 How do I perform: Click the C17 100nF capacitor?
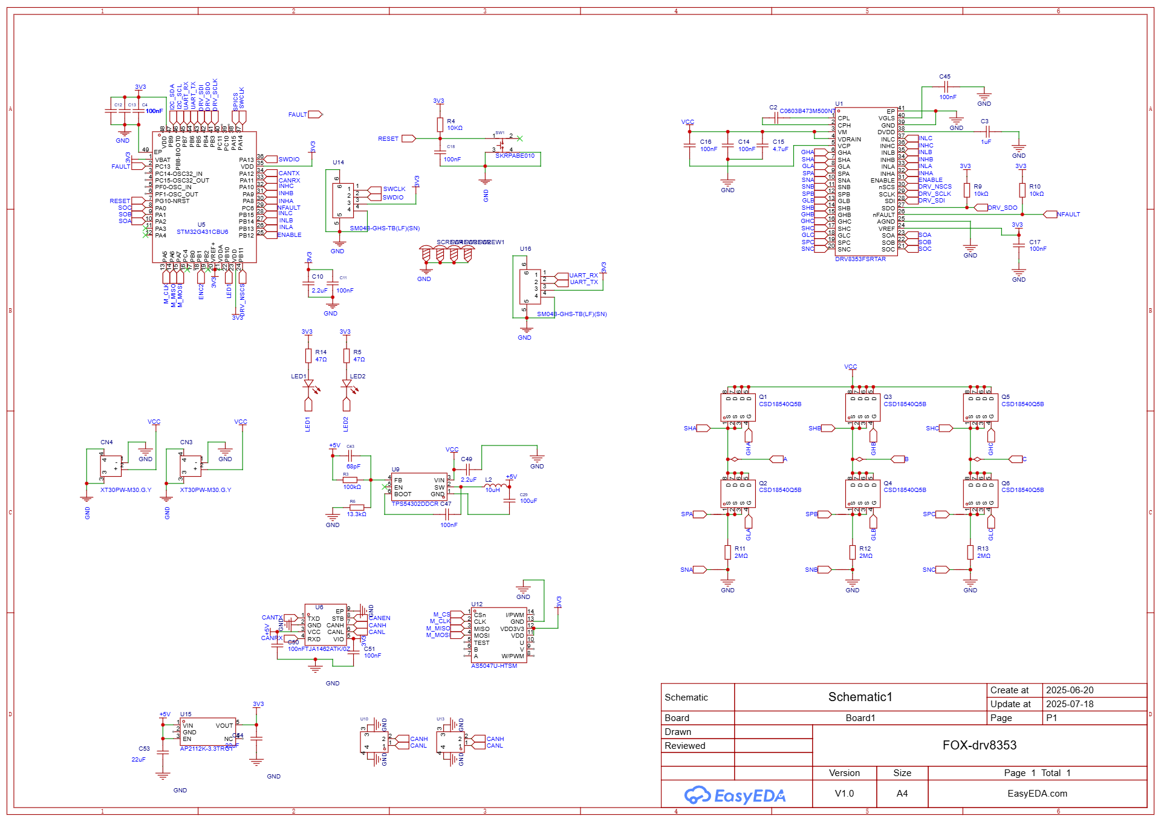(1019, 245)
